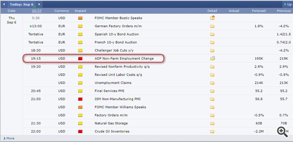Open the 10:37 time setting link
293x142 pixels.
coord(36,11)
